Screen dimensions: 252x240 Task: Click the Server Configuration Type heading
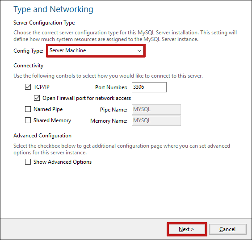pyautogui.click(x=44, y=23)
